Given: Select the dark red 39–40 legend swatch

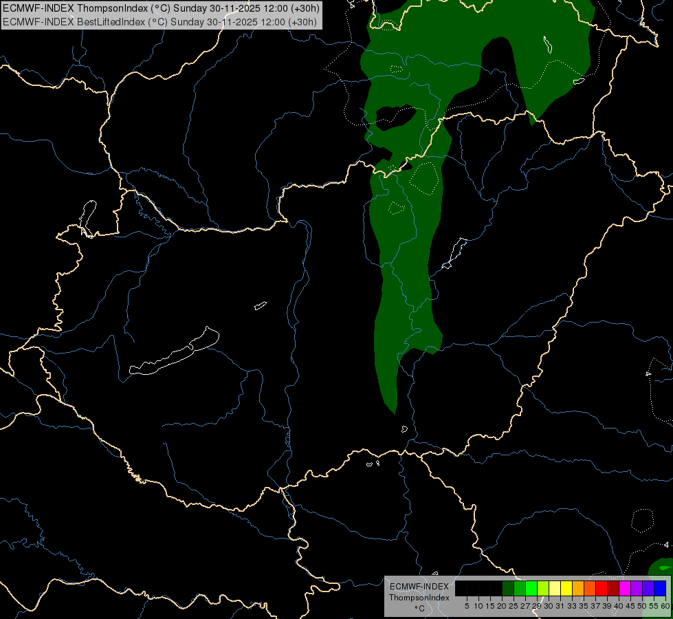Looking at the screenshot, I should (613, 588).
